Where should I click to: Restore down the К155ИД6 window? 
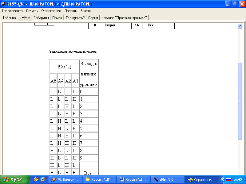pos(235,4)
